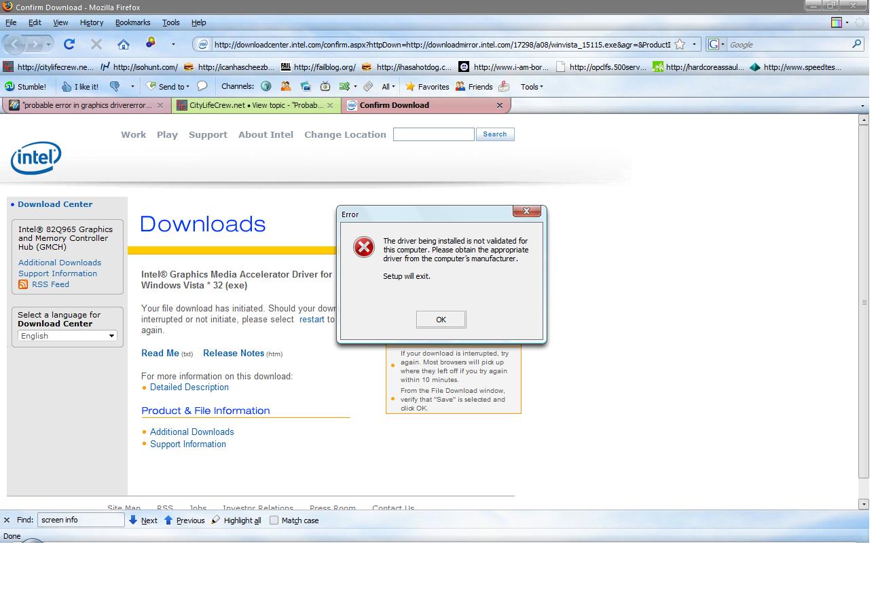This screenshot has height=608, width=876.
Task: Expand the green arrows channel dropdown arrow
Action: tap(355, 87)
